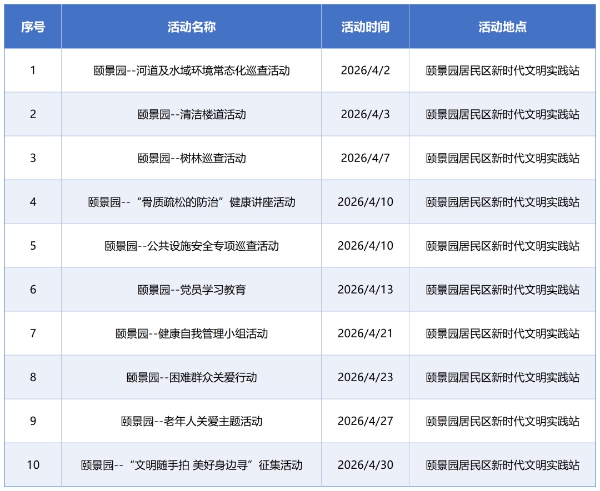Click the date 2026/4/21
This screenshot has width=600, height=491.
tap(365, 333)
